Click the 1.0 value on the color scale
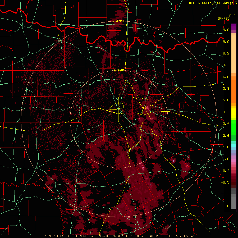This screenshot has height=238, width=238. 226,159
